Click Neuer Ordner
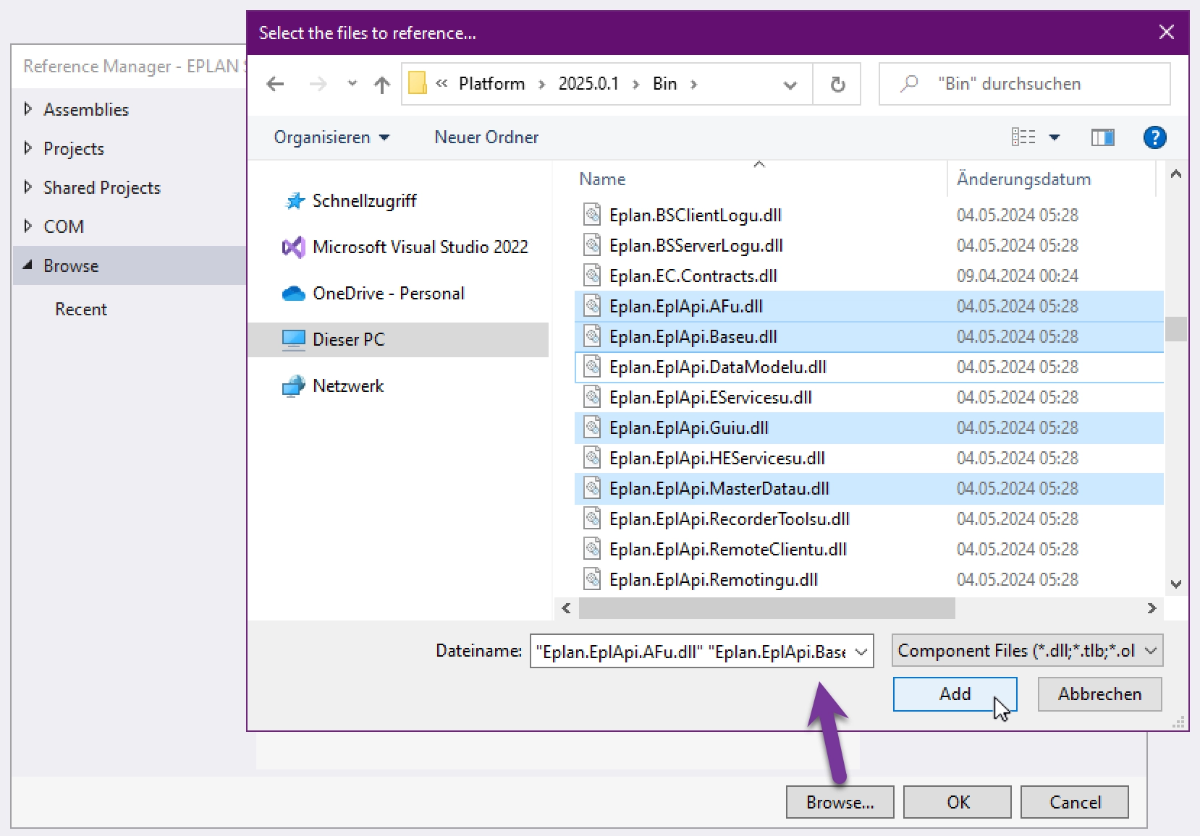 coord(486,137)
